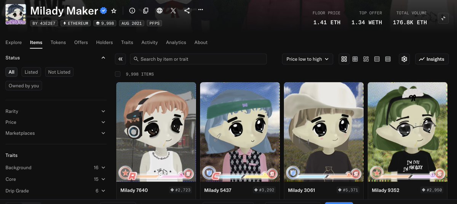
Task: Switch to dense table view
Action: point(388,59)
